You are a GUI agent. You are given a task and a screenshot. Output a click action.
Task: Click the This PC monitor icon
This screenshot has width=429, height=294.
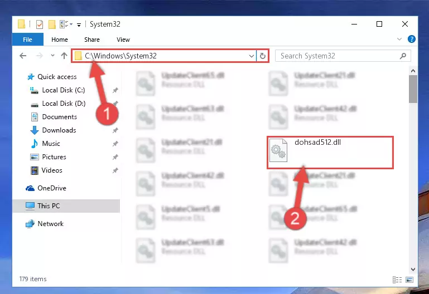[30, 206]
